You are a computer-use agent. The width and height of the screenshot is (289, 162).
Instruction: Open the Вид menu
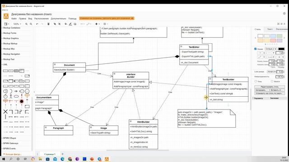pos(30,18)
